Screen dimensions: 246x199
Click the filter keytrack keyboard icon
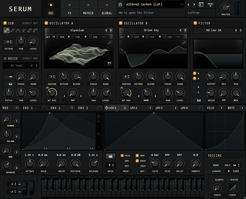click(199, 100)
